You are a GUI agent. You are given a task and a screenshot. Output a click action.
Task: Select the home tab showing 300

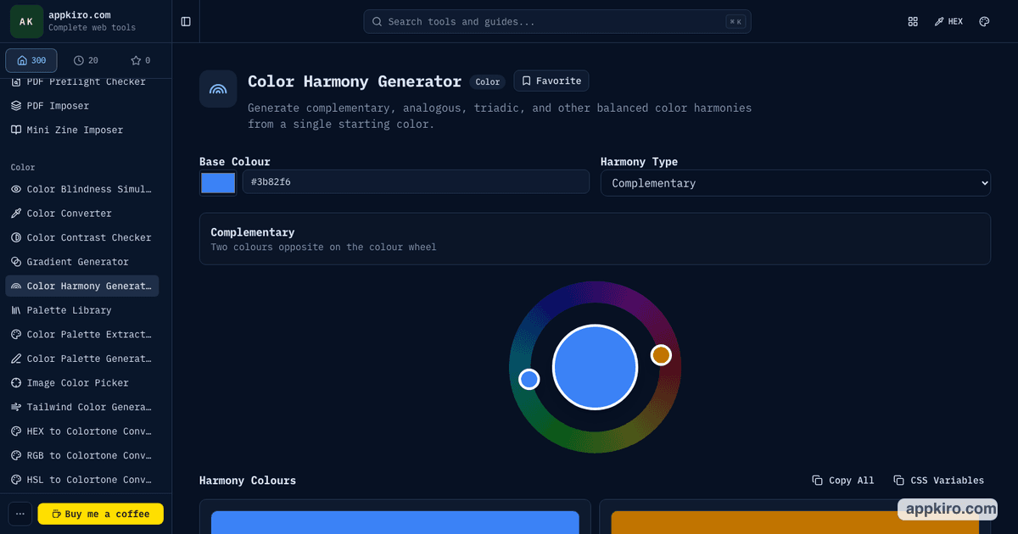(x=31, y=60)
